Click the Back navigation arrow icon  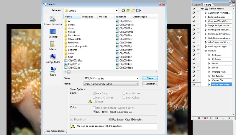(123, 11)
